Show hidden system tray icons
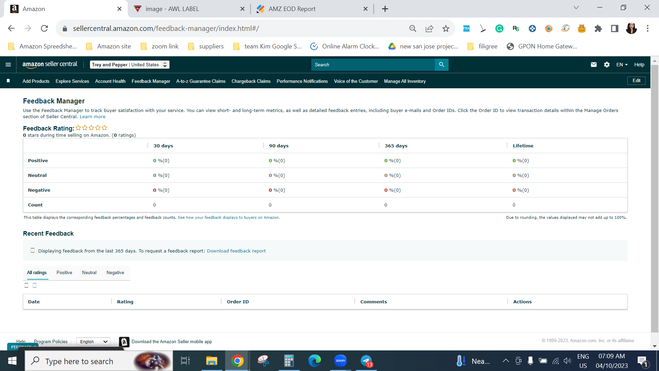Screen dimensions: 659x371 pyautogui.click(x=505, y=361)
